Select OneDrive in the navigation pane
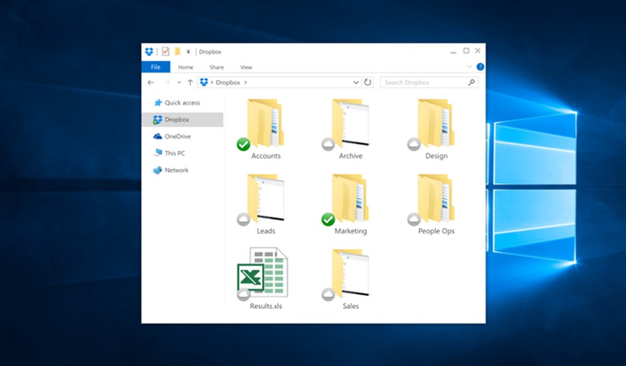This screenshot has height=366, width=626. click(177, 137)
